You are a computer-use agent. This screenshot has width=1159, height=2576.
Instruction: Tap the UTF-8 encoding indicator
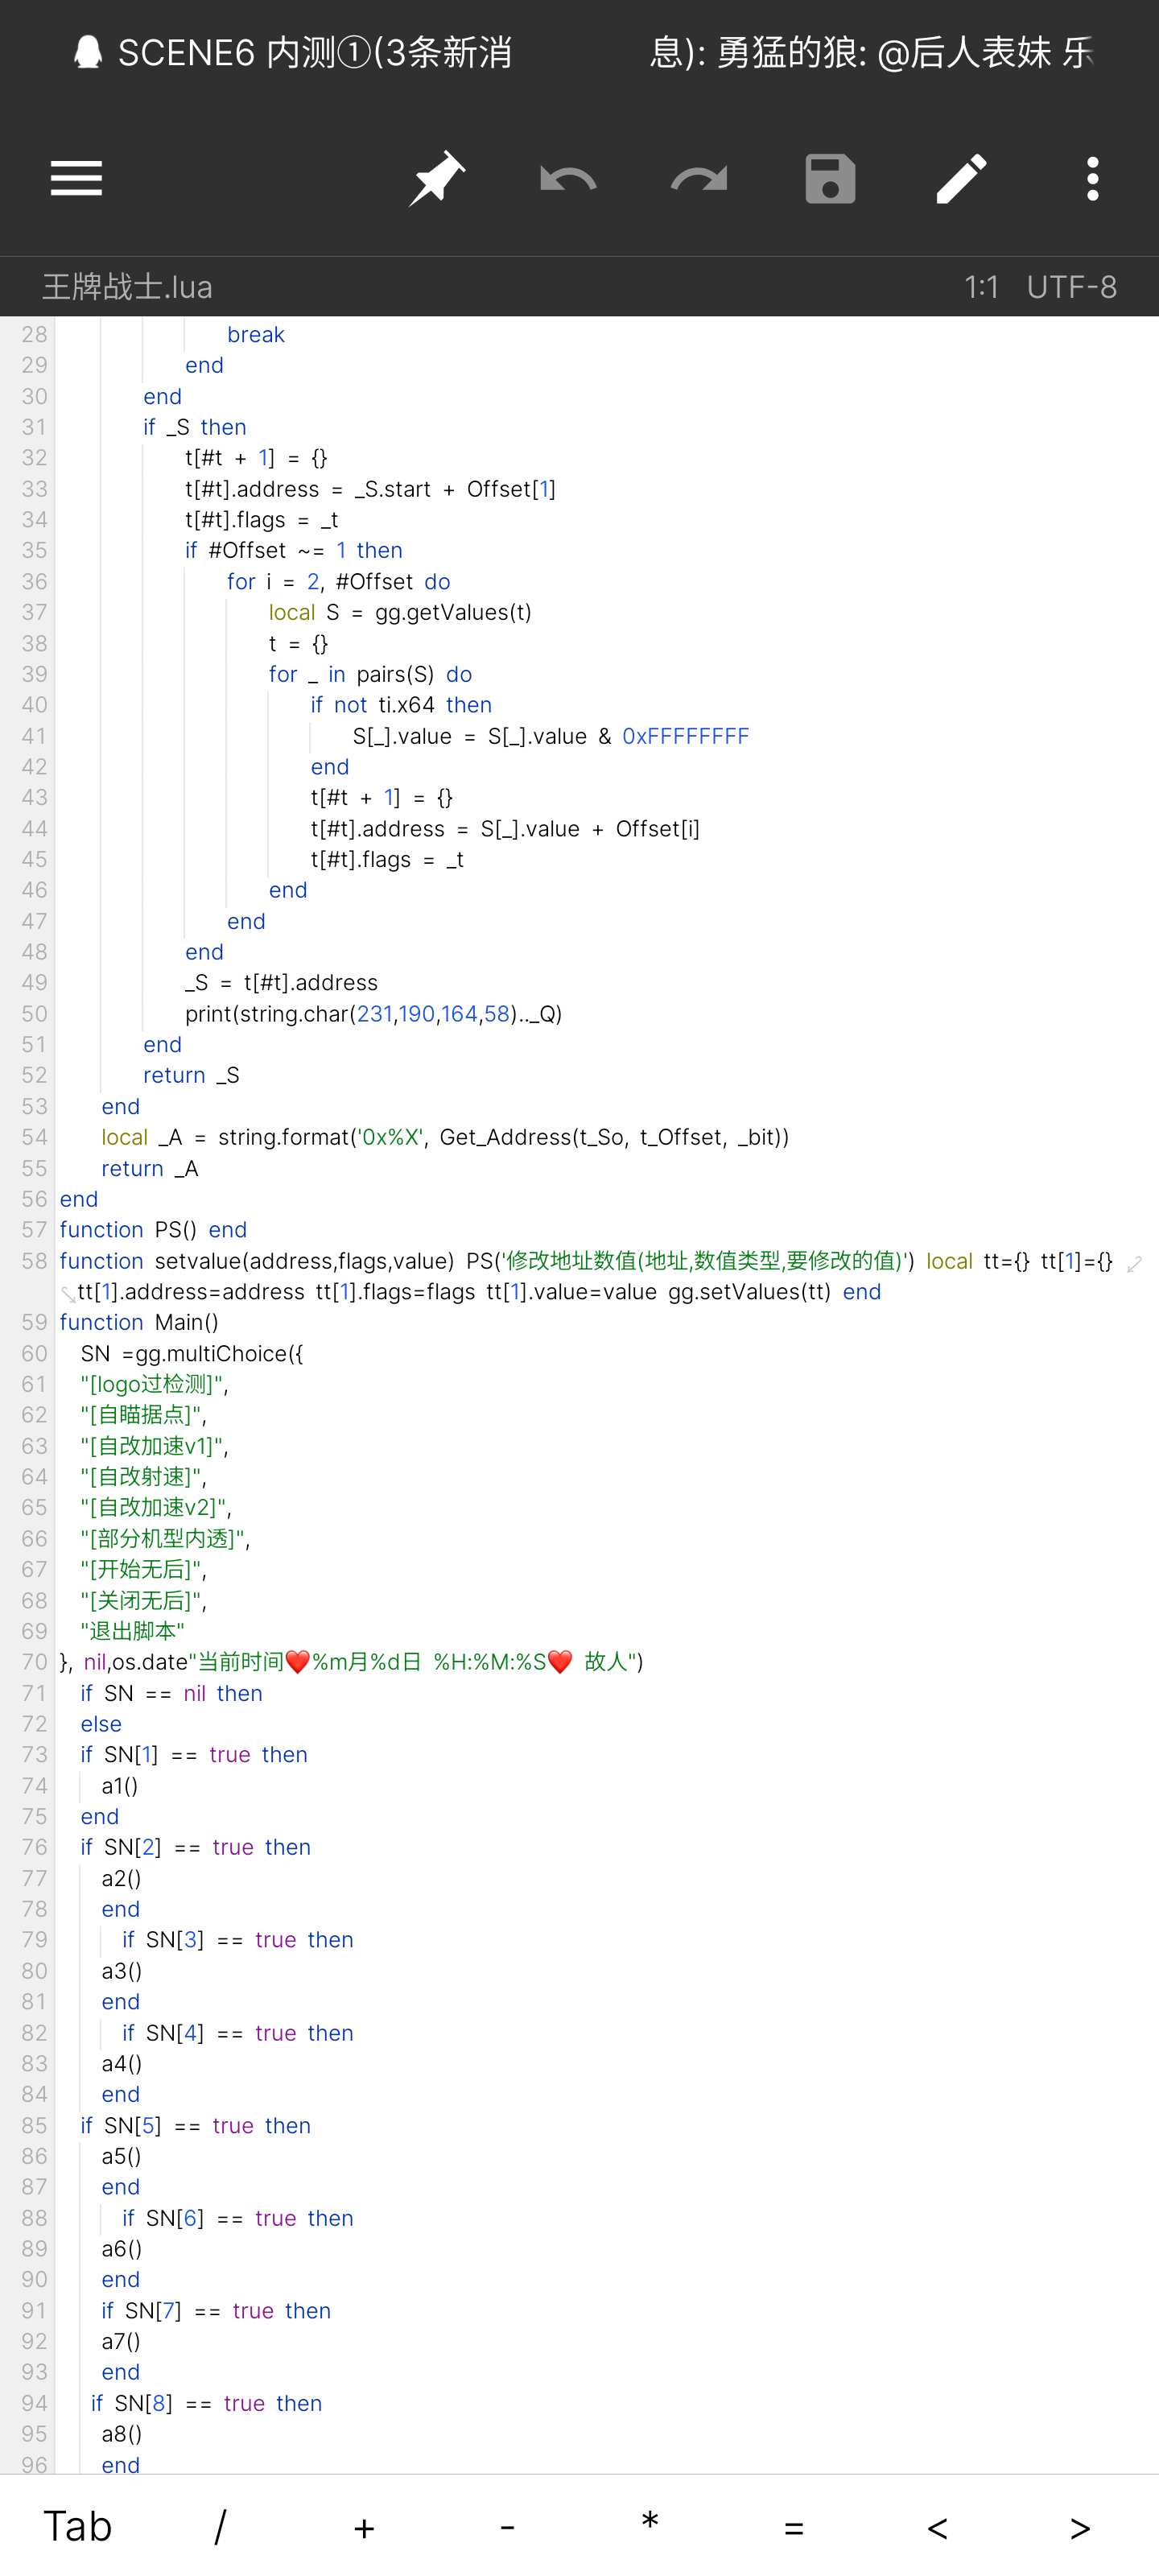[1071, 287]
